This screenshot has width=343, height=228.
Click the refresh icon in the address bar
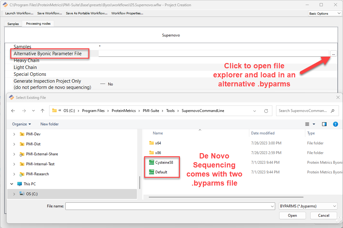pos(266,110)
